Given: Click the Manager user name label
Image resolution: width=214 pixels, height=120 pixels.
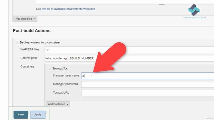Looking at the screenshot, I should coord(66,76).
